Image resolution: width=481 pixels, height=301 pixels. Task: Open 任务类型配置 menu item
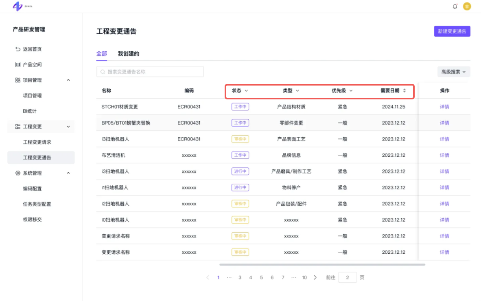click(x=37, y=204)
